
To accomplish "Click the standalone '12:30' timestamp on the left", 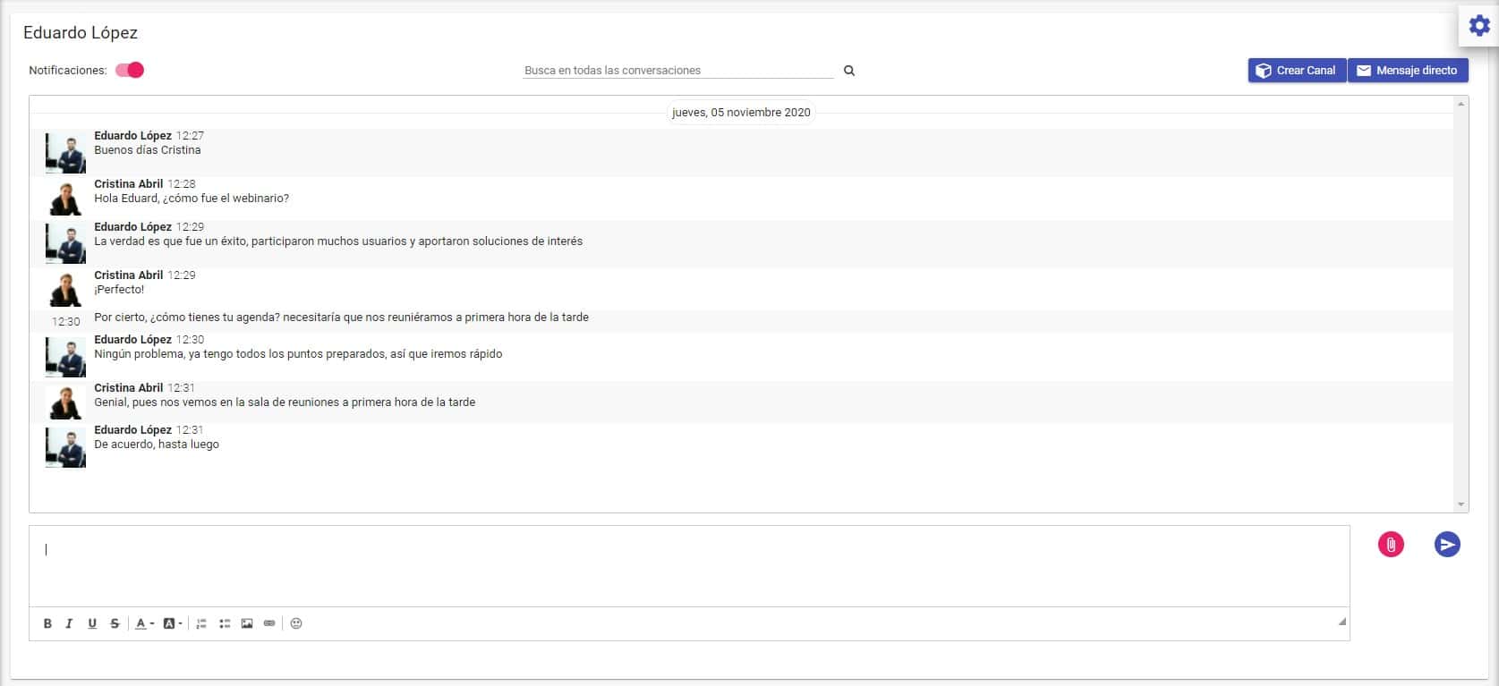I will pyautogui.click(x=66, y=322).
